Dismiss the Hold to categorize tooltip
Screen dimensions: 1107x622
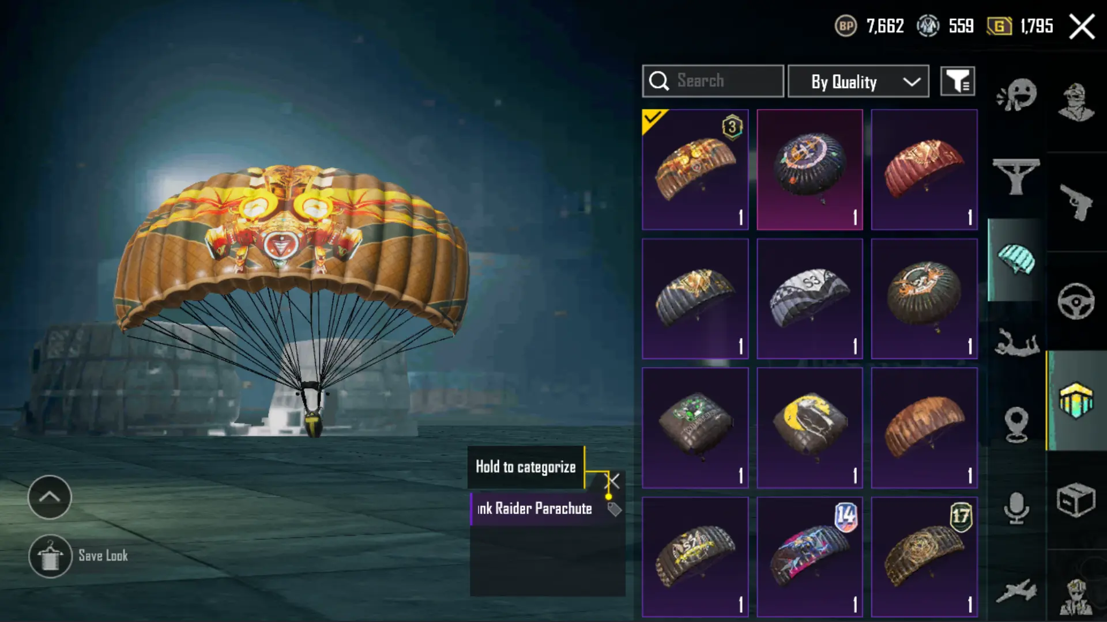pyautogui.click(x=612, y=481)
